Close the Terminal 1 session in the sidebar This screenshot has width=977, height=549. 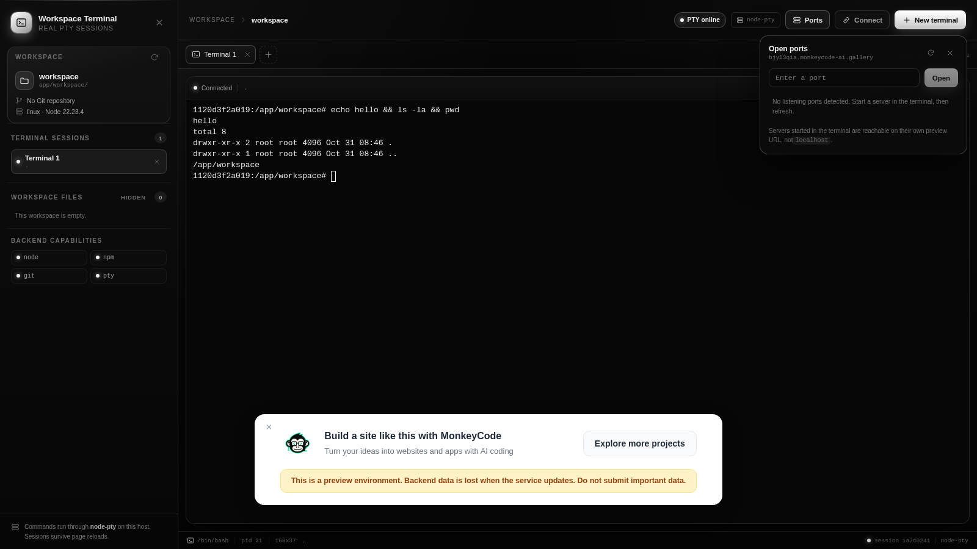click(x=157, y=162)
